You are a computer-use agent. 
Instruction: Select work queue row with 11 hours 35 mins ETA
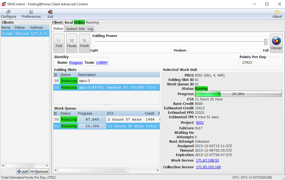pos(106,126)
